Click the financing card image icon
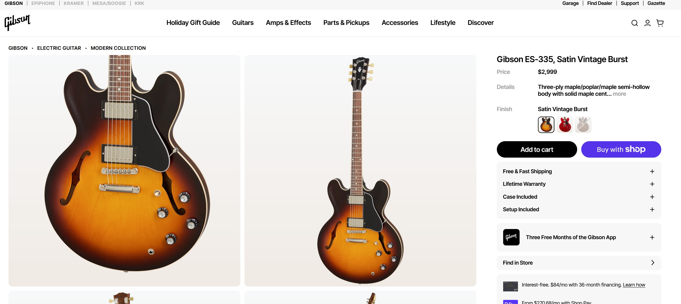 pos(511,286)
